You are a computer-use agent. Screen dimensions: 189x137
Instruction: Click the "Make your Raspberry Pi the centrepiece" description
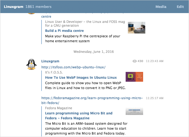(83, 39)
